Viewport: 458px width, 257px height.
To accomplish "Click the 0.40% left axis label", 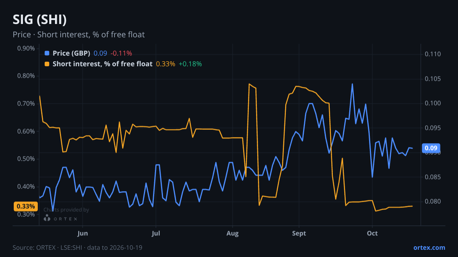I will [x=26, y=187].
